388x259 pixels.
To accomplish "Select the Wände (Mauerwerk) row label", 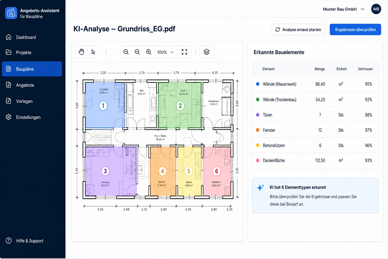I will click(279, 84).
